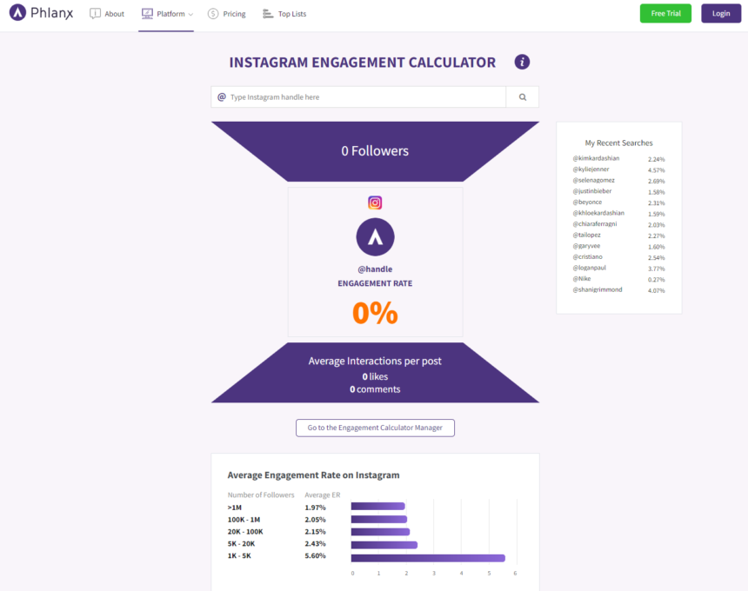Click the round @handle profile avatar
748x591 pixels.
tap(375, 237)
